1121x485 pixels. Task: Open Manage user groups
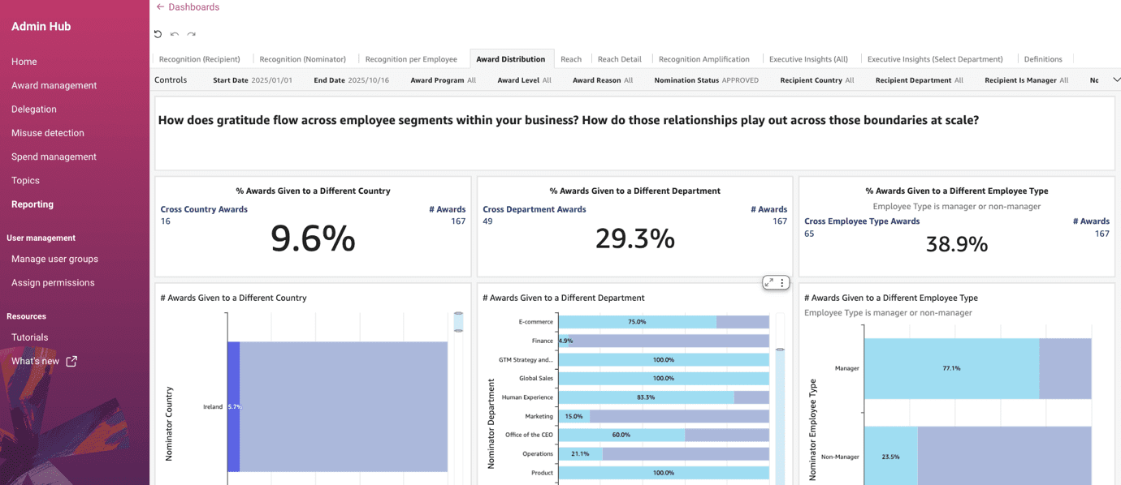(54, 259)
